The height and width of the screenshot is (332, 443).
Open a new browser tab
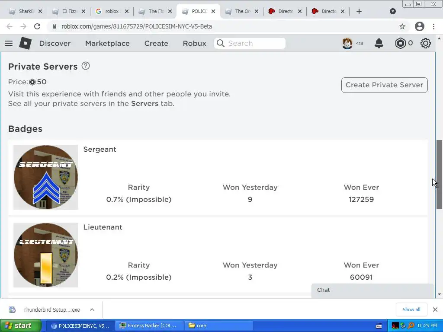tap(359, 11)
